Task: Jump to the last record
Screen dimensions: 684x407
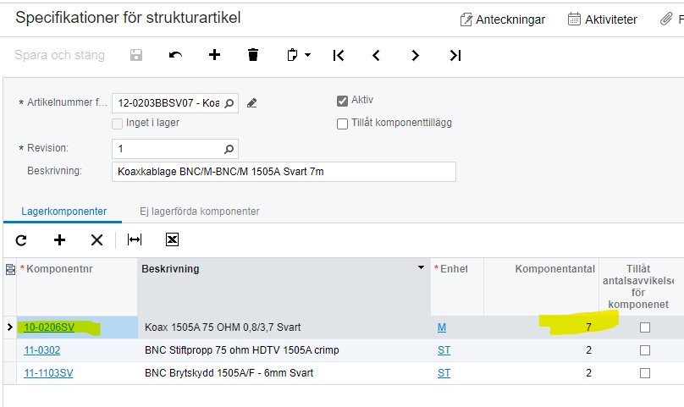Action: pos(455,55)
